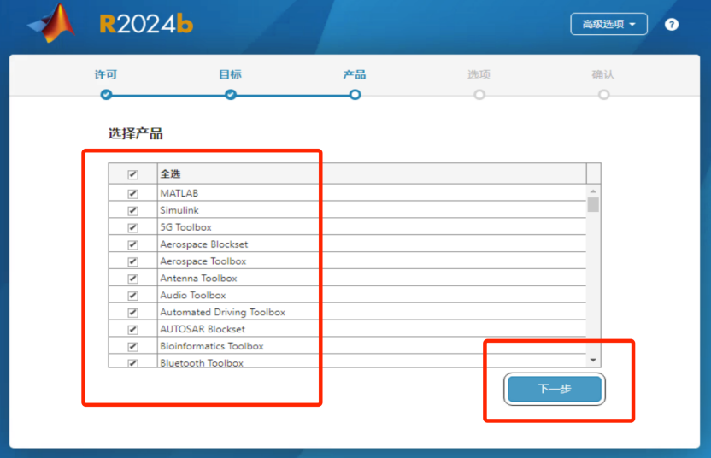Select the Antenna Toolbox row text
Screen dimensions: 711x458
pyautogui.click(x=198, y=279)
